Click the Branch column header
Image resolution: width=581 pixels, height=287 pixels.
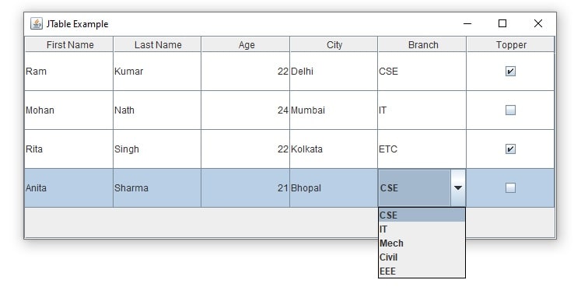point(422,45)
